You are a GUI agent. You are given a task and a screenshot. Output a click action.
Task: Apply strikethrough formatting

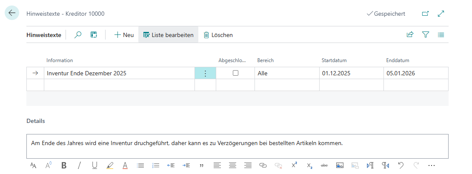324,165
